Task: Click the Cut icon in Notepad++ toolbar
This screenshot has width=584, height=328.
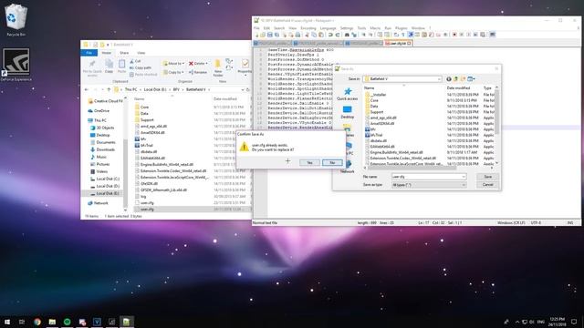Action: (x=308, y=35)
